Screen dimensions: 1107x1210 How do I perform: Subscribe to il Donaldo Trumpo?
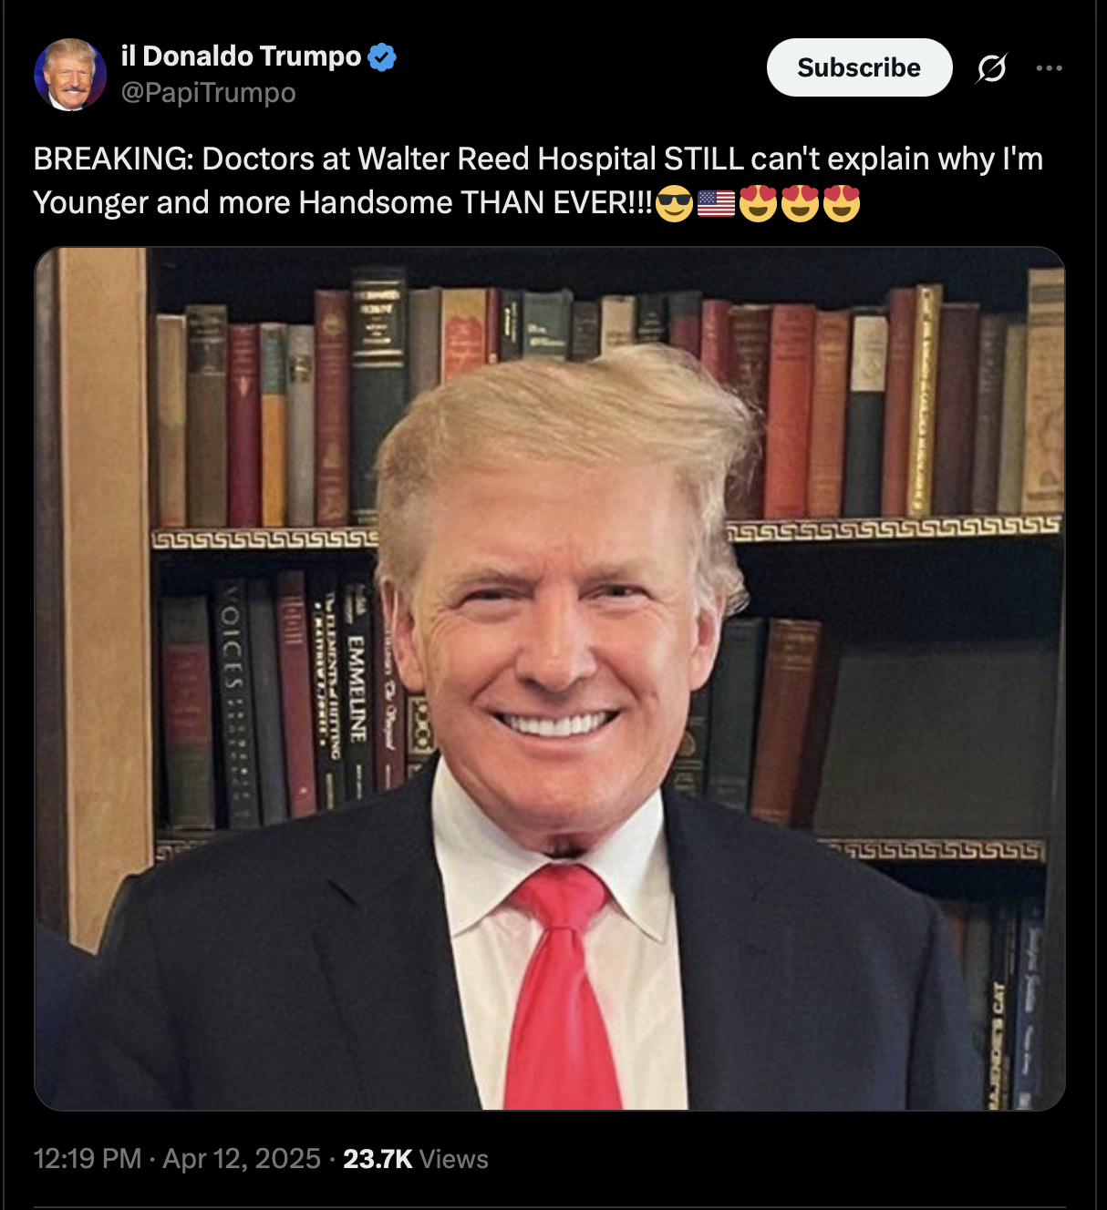[x=859, y=67]
